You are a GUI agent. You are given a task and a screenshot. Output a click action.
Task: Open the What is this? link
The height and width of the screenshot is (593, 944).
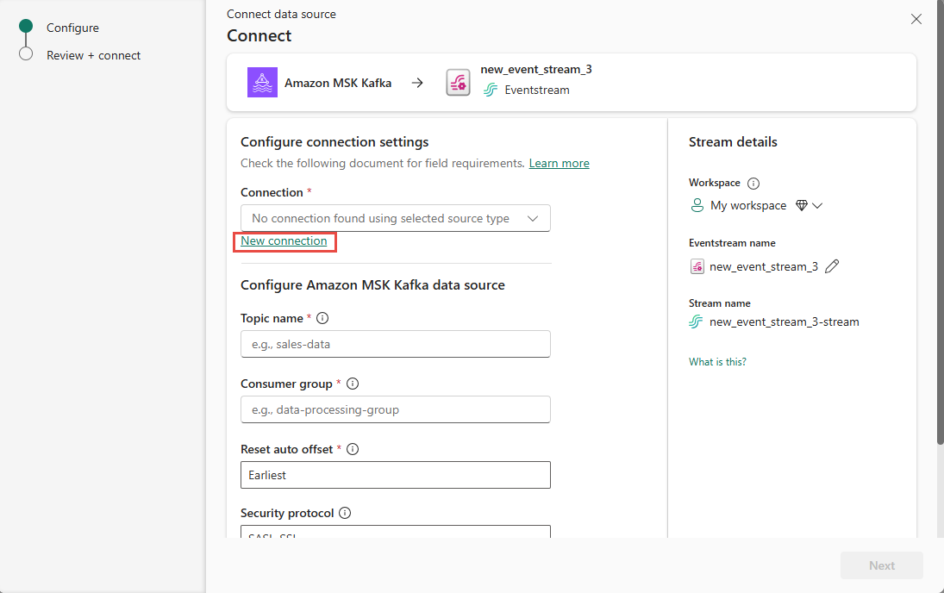[x=717, y=362]
